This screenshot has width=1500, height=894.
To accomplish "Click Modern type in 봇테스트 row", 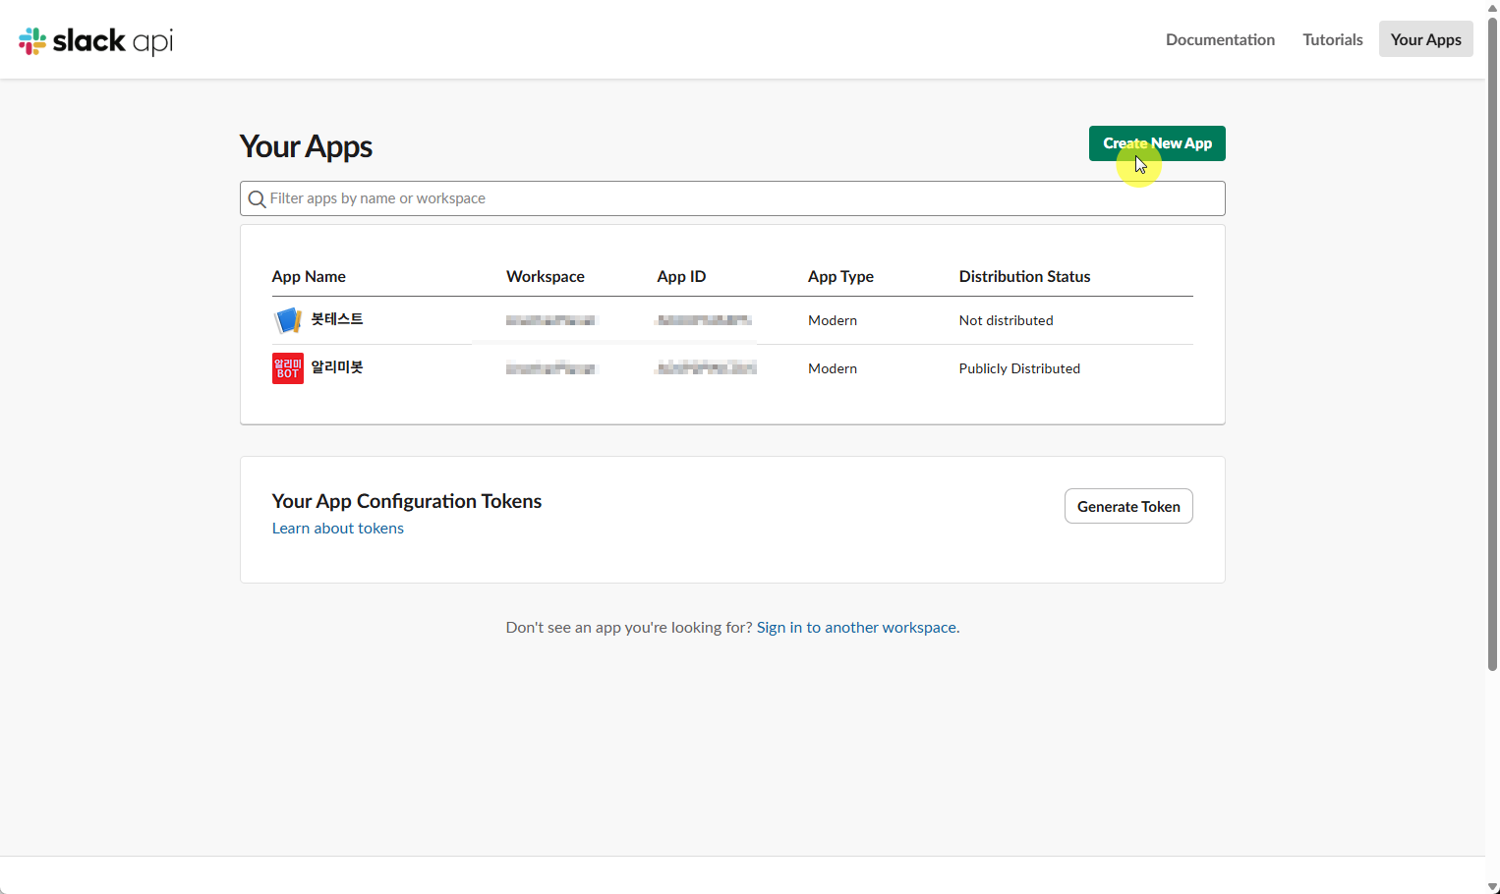I will point(833,320).
